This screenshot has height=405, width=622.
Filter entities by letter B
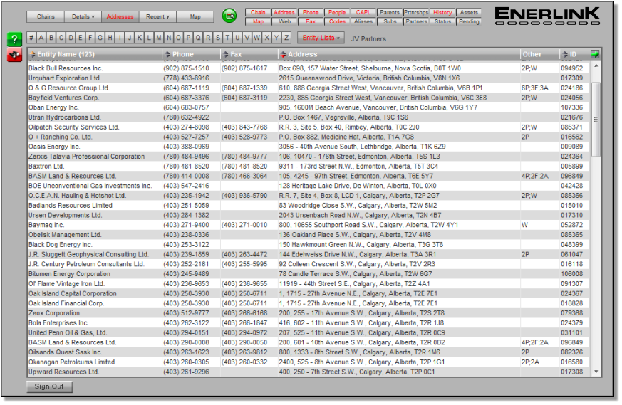coord(51,38)
